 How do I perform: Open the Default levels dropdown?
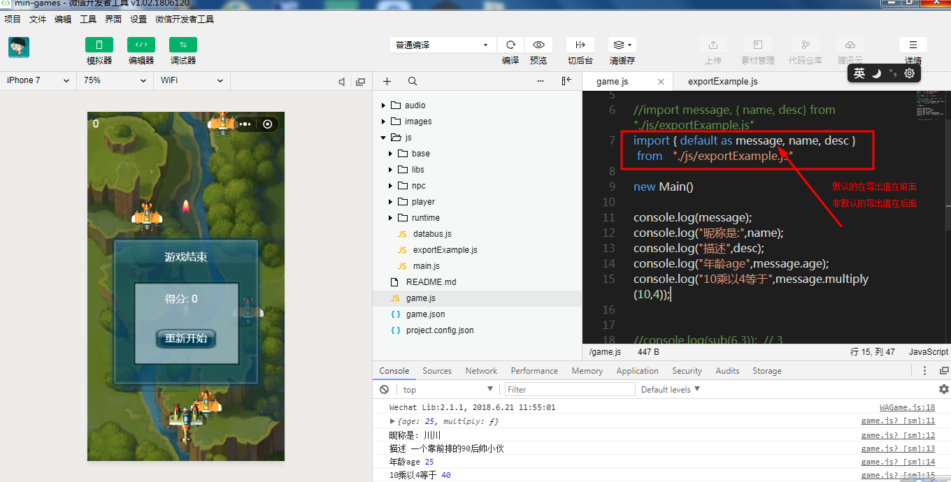click(x=671, y=389)
